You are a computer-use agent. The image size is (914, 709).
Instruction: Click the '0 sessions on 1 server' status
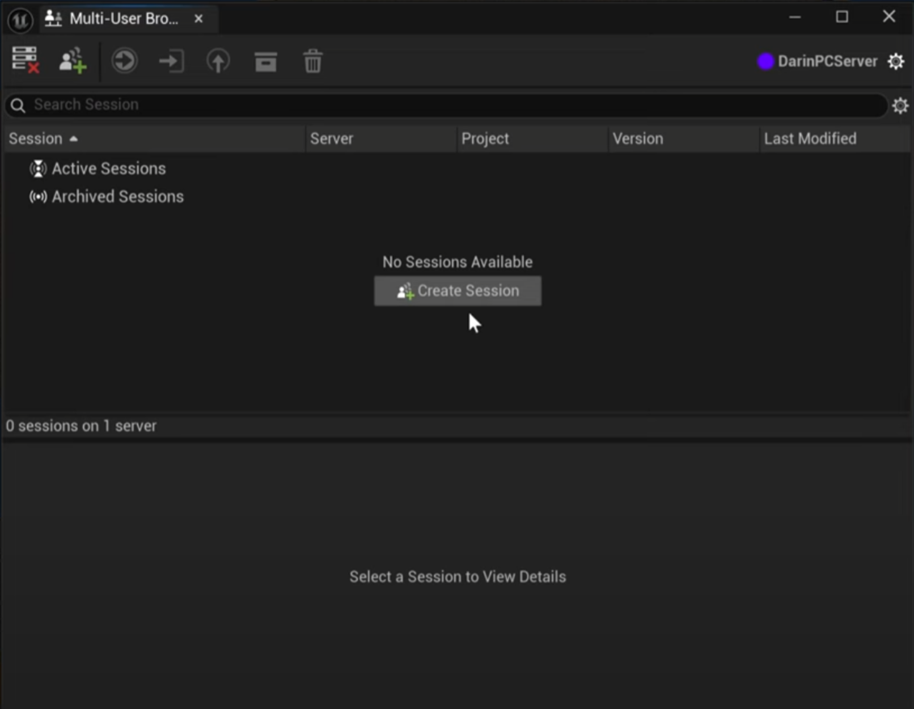click(81, 426)
